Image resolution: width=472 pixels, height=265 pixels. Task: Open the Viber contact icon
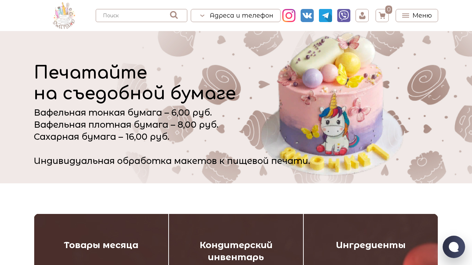point(344,16)
